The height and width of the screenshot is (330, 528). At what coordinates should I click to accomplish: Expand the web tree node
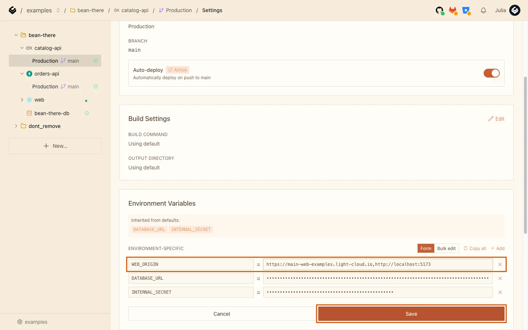pos(22,100)
